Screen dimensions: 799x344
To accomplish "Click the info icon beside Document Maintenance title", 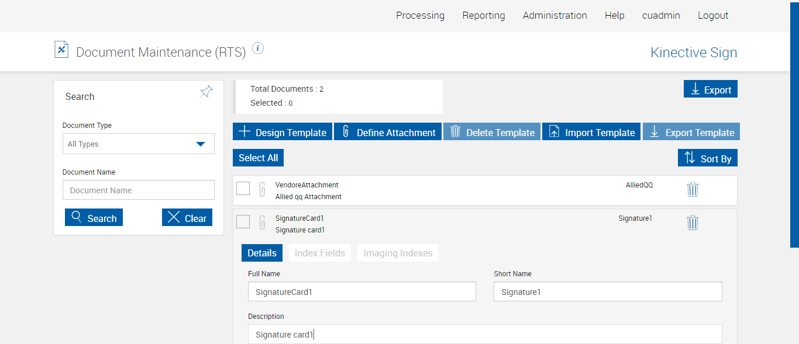I will coord(258,48).
